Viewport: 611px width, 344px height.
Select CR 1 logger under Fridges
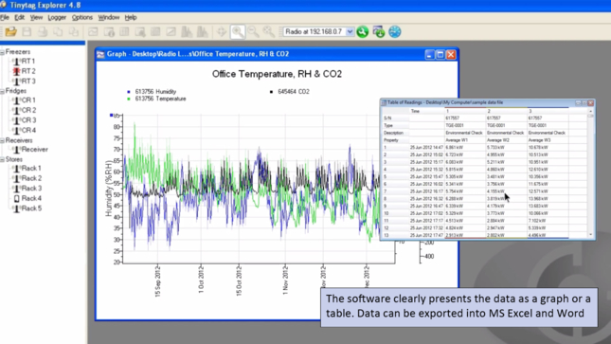(25, 100)
